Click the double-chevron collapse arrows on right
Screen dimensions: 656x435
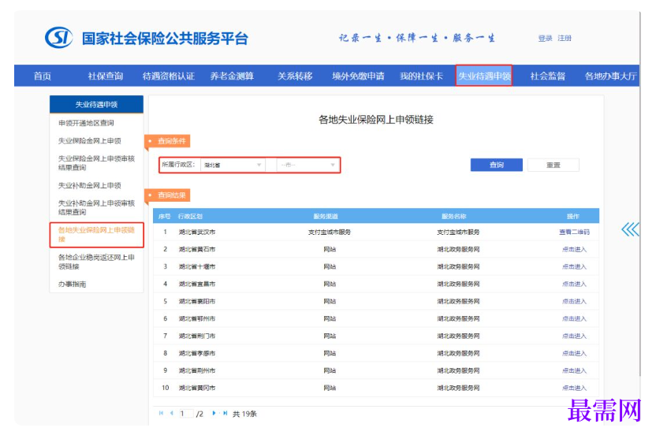coord(630,229)
